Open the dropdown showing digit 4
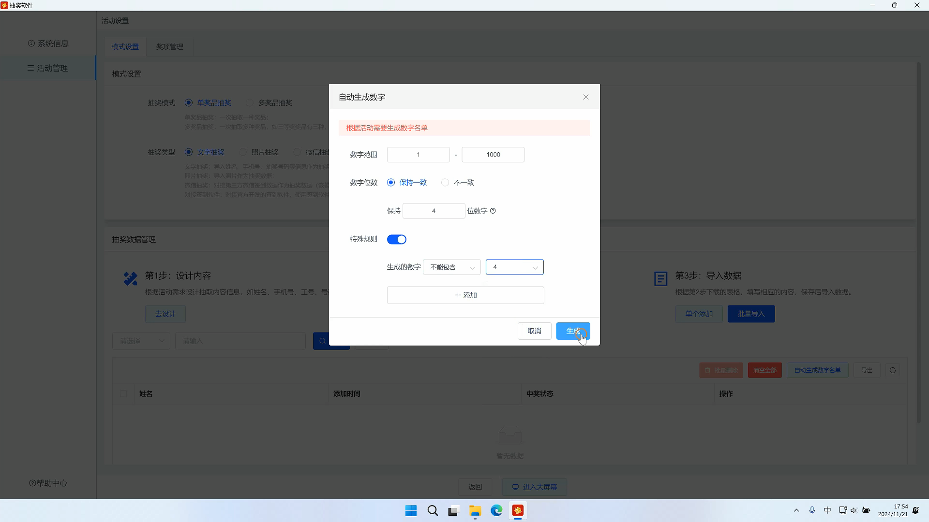 [514, 267]
